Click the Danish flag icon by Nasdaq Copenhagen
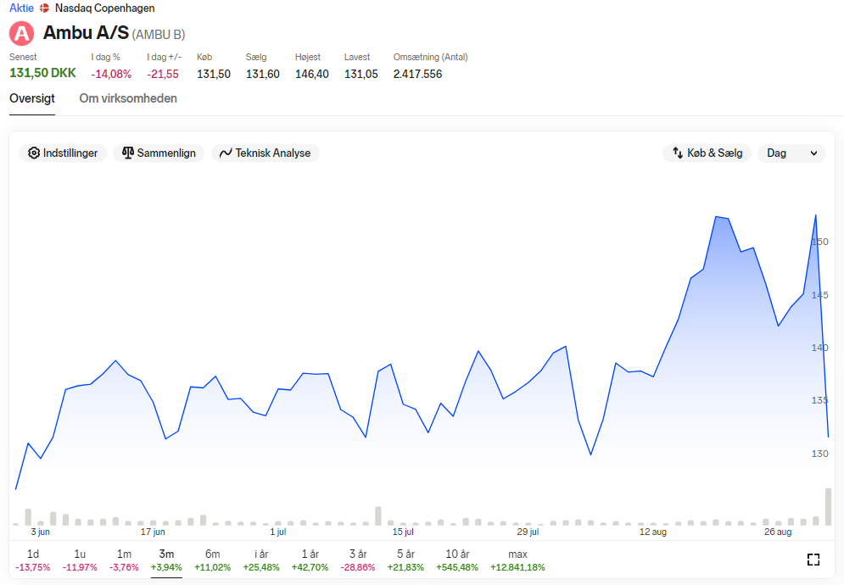Image resolution: width=844 pixels, height=585 pixels. coord(45,8)
